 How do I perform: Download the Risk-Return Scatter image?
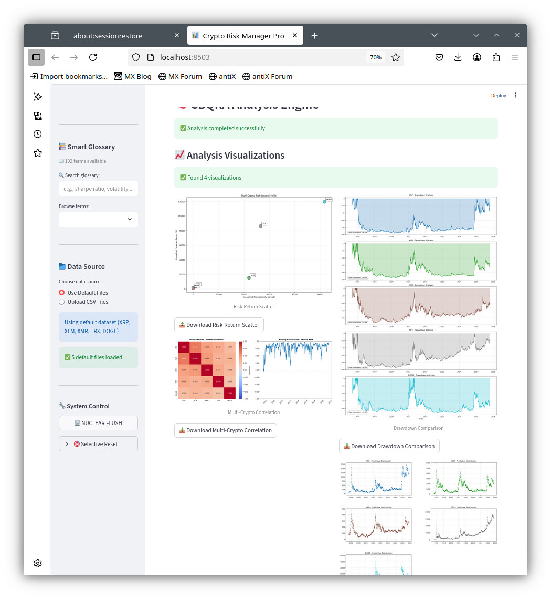[219, 325]
